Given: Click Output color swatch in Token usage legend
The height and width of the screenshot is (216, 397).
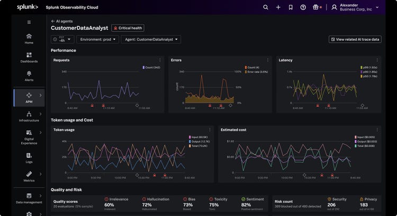Looking at the screenshot, I should (190, 142).
